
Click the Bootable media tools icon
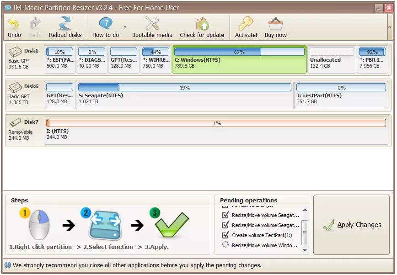pyautogui.click(x=152, y=24)
